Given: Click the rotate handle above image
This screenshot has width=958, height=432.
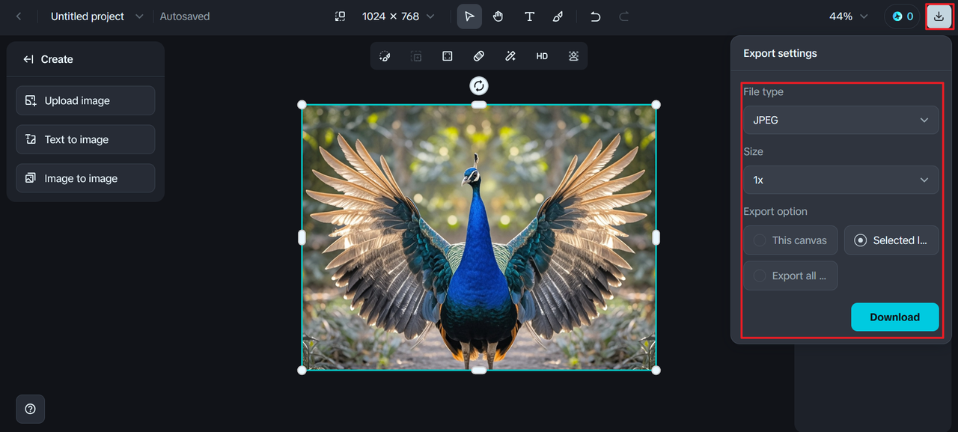Looking at the screenshot, I should (479, 85).
